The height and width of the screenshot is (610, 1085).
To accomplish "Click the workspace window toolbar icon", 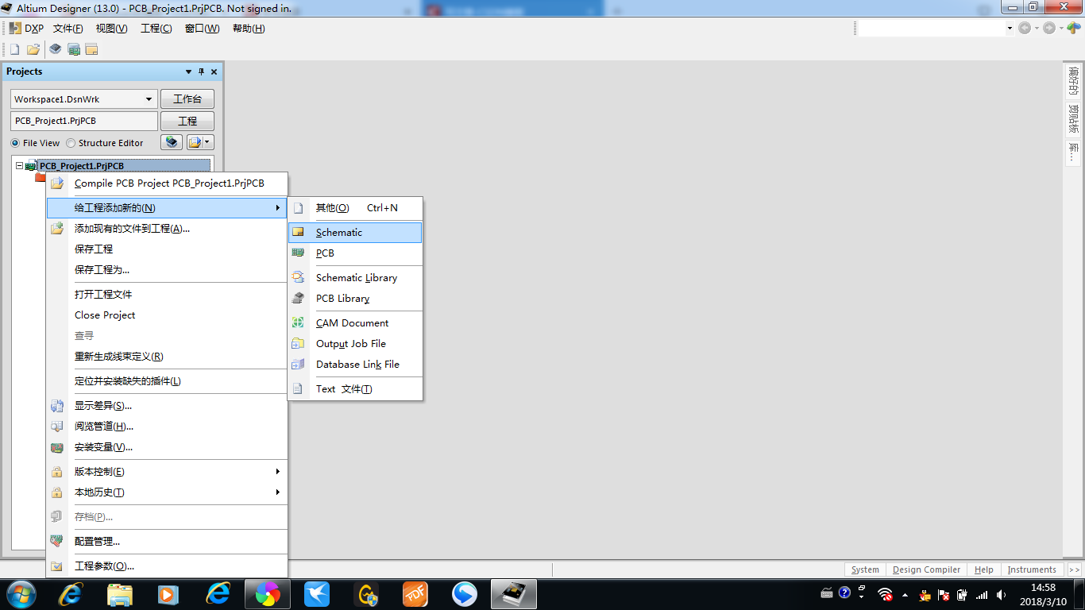I will coord(92,49).
